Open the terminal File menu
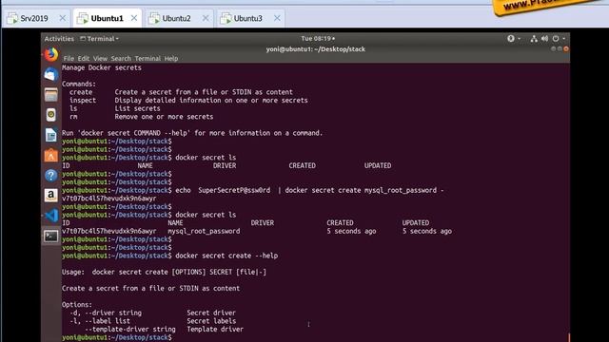The image size is (609, 342). click(x=69, y=59)
